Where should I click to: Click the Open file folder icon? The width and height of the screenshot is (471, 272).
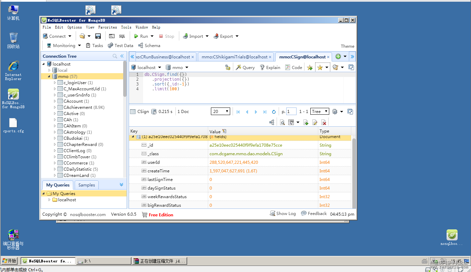pos(82,36)
